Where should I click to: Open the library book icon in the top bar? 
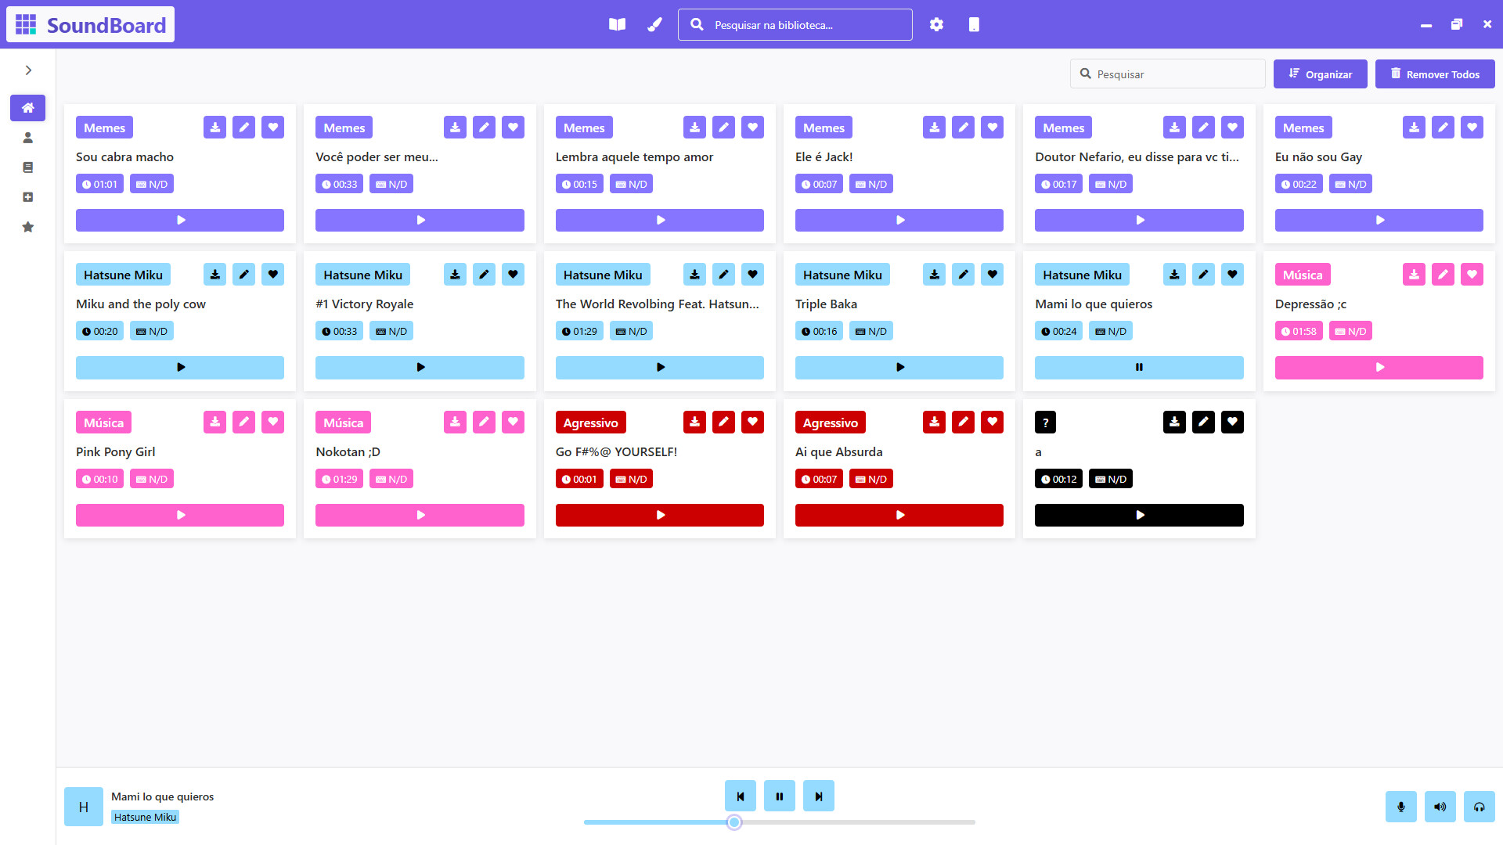pos(617,24)
